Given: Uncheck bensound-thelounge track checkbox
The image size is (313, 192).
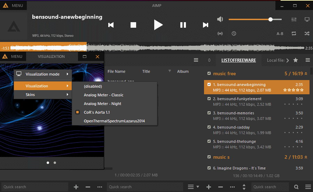Looking at the screenshot, I should (209, 141).
